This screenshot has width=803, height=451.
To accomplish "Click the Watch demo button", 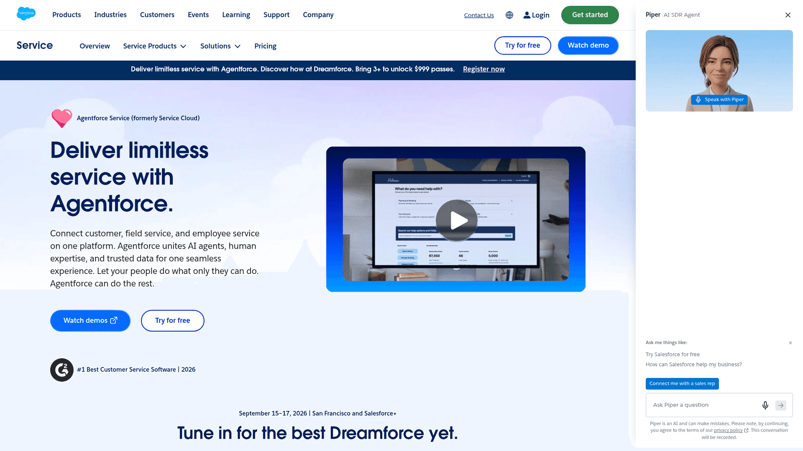I will [588, 45].
